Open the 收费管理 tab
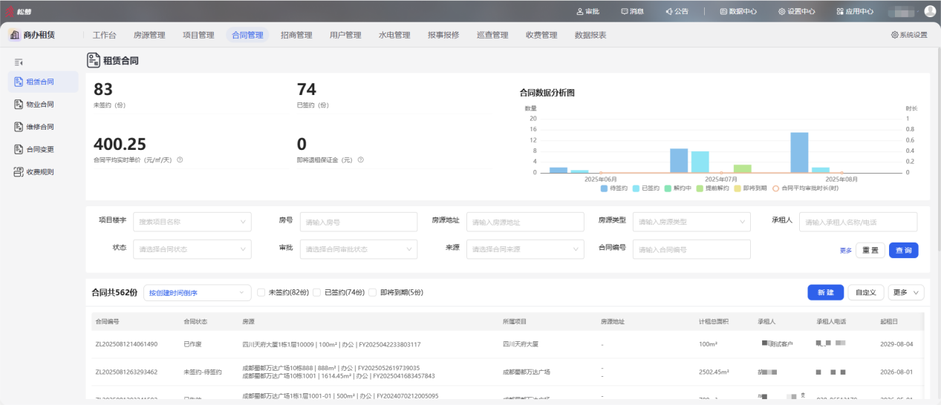The height and width of the screenshot is (405, 941). click(541, 35)
